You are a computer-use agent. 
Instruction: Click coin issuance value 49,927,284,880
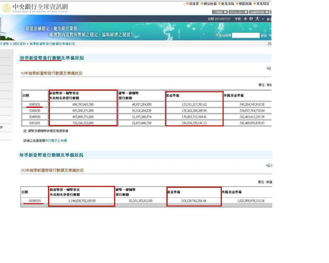click(x=142, y=104)
